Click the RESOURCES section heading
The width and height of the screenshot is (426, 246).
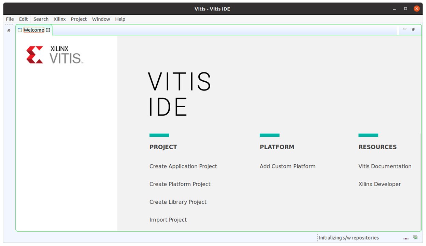378,147
